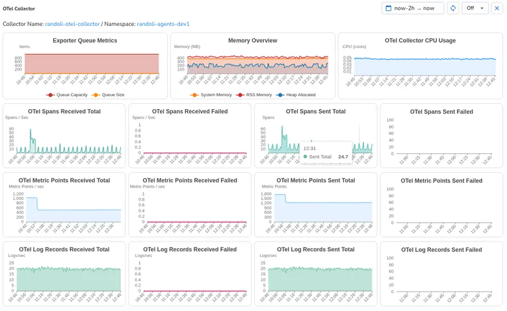Click the refresh icon button
The width and height of the screenshot is (507, 311).
click(453, 8)
